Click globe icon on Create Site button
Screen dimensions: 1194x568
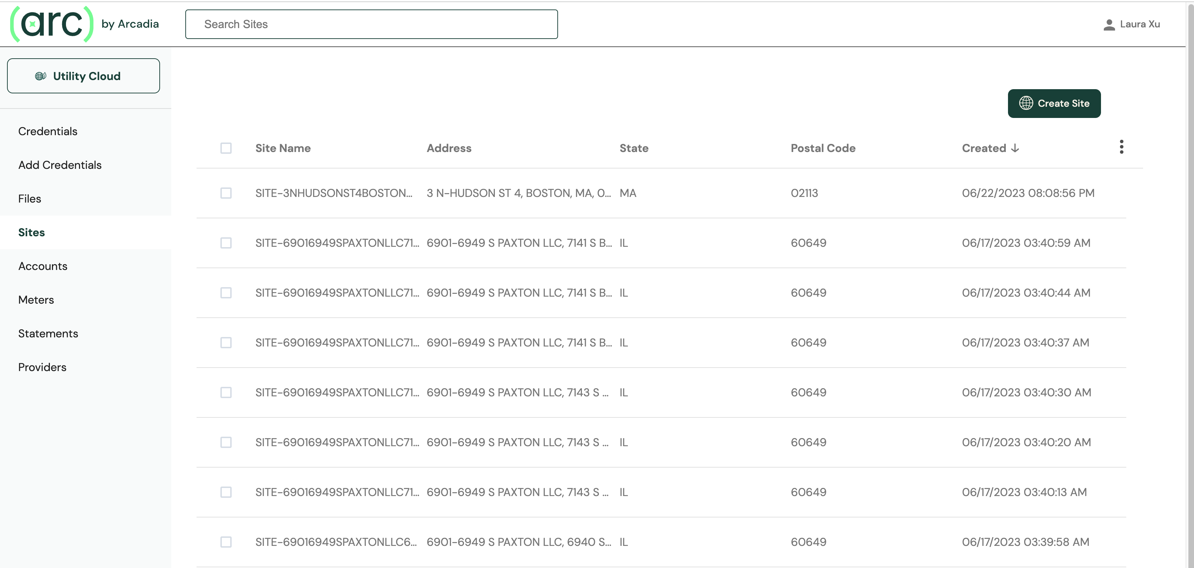coord(1026,104)
